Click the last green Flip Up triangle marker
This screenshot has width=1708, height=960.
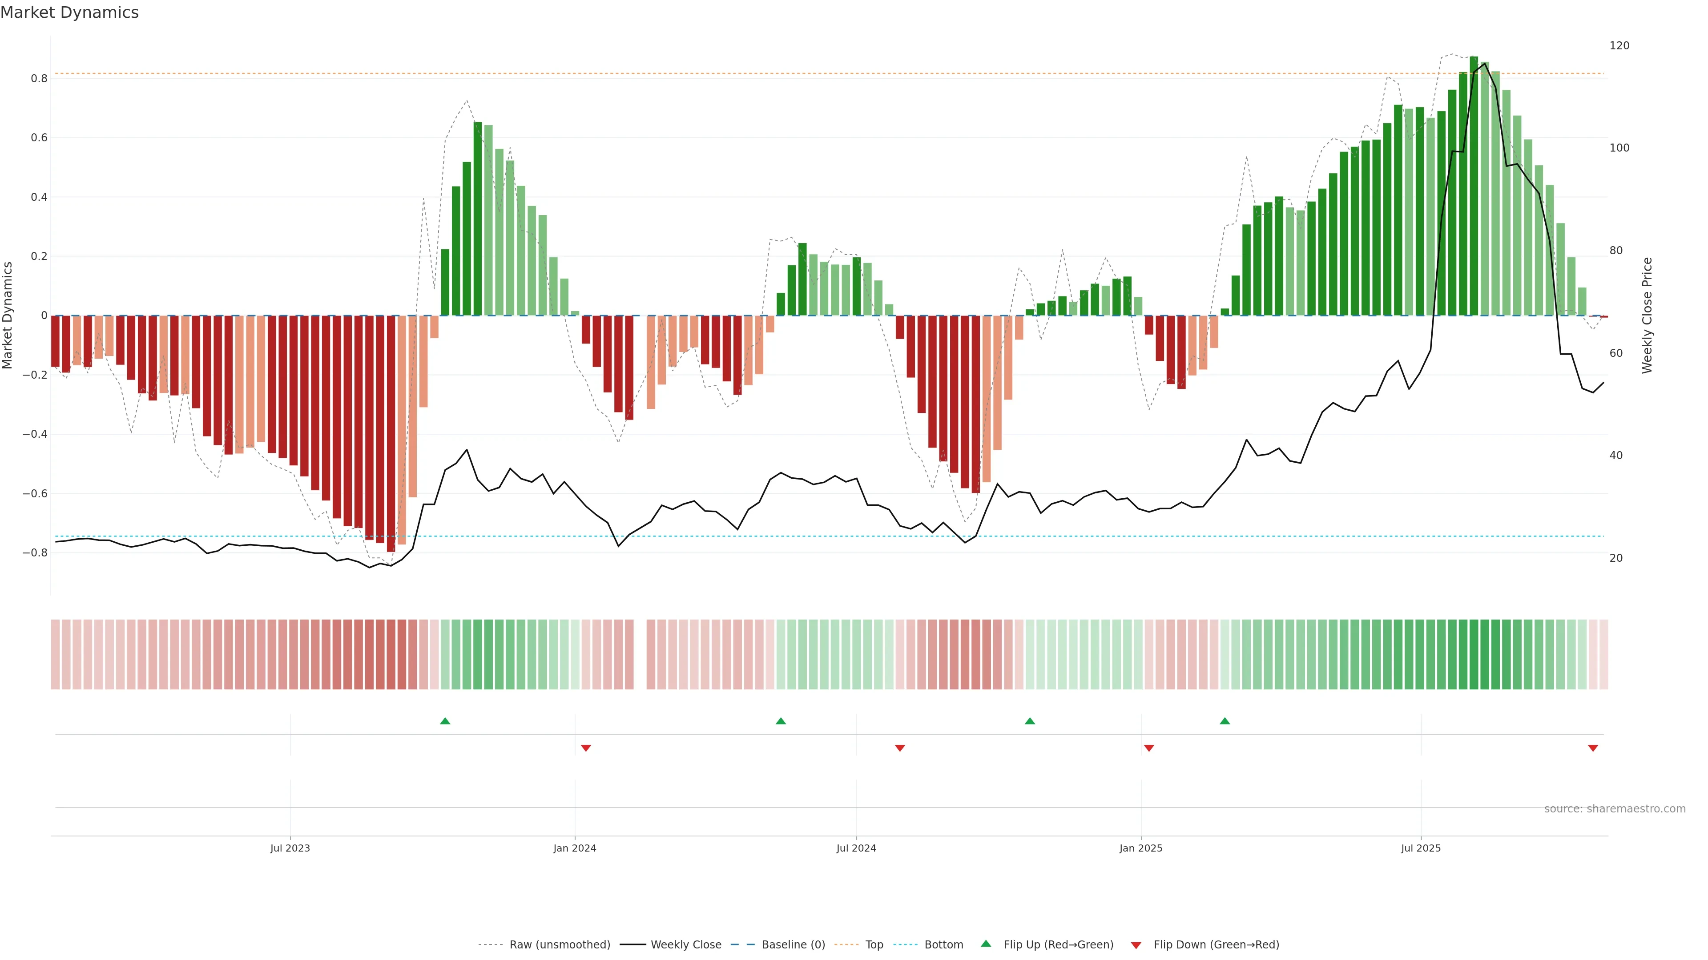(x=1225, y=721)
